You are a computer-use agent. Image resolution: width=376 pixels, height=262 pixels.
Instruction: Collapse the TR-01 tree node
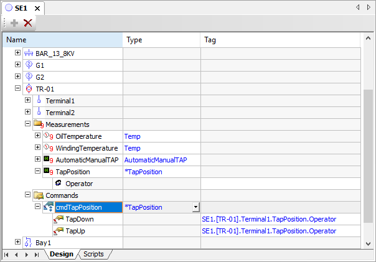18,89
